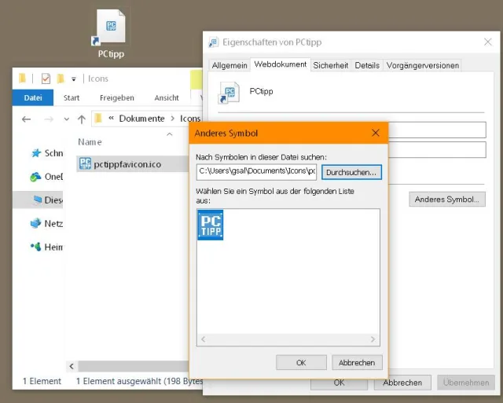This screenshot has height=403, width=503.
Task: Switch to the Sicherheit tab
Action: (x=331, y=65)
